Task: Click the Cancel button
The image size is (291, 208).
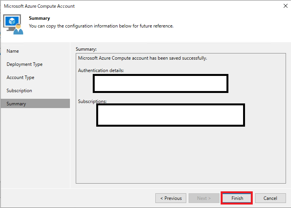Action: click(270, 198)
